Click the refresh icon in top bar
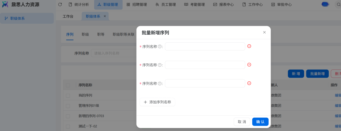 [60, 5]
